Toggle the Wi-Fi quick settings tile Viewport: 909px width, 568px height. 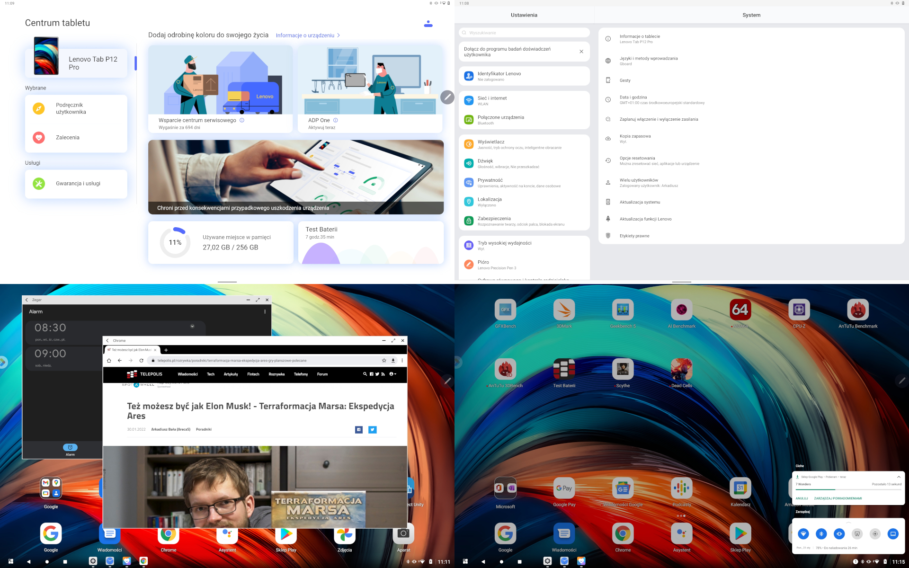pos(803,534)
